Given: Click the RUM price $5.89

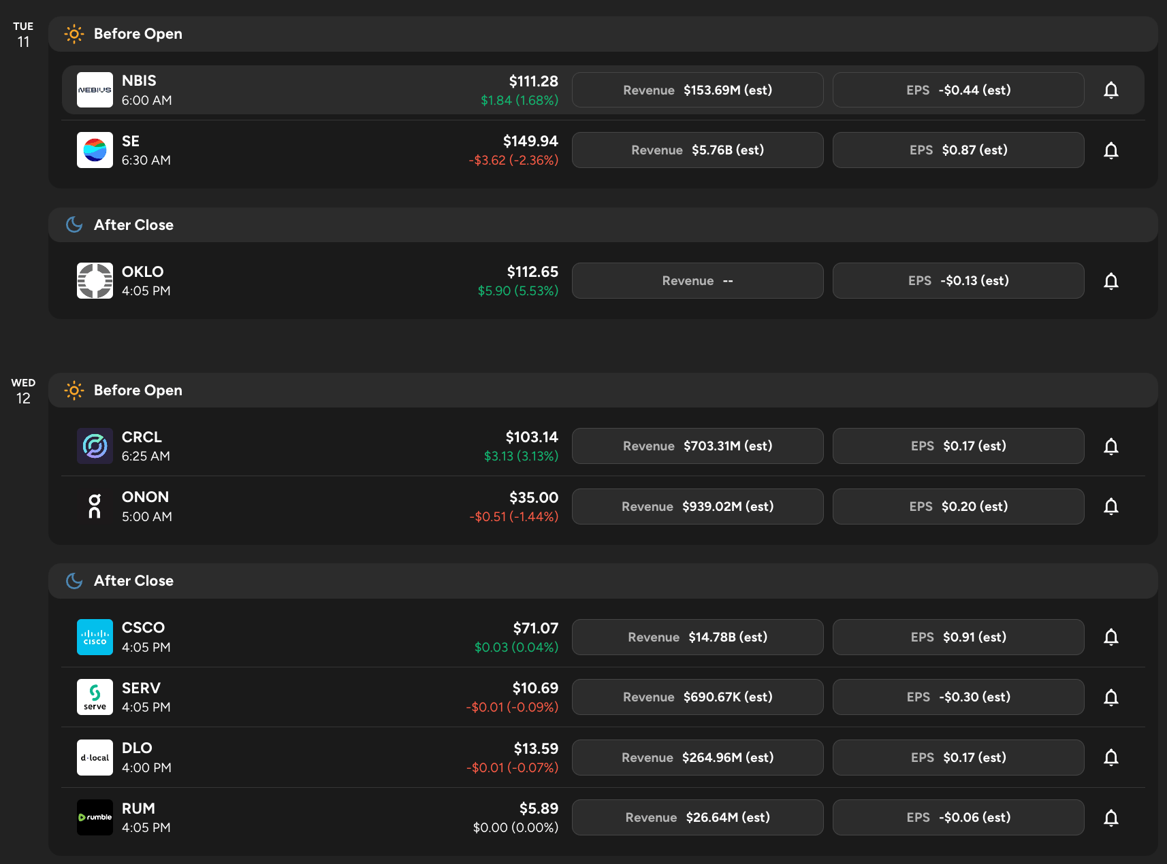Looking at the screenshot, I should (x=539, y=809).
